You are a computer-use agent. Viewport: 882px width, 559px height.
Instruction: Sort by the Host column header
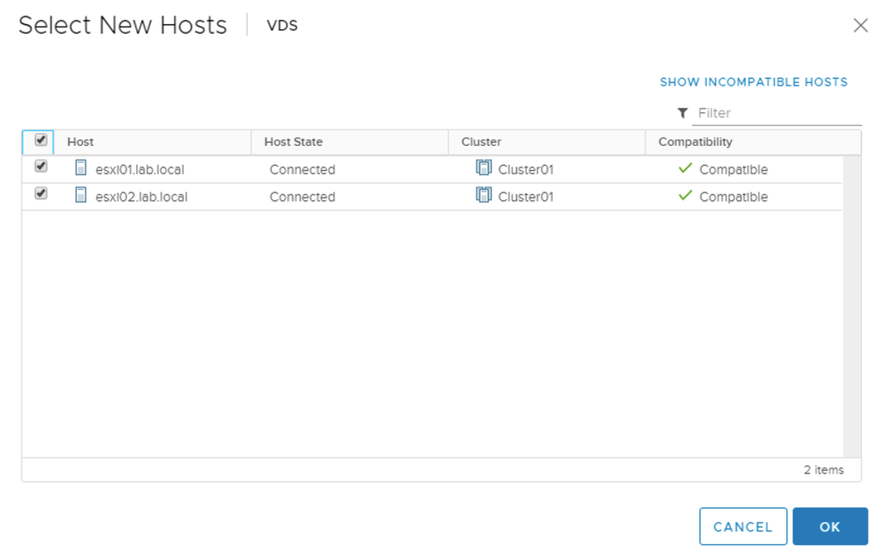pyautogui.click(x=81, y=141)
